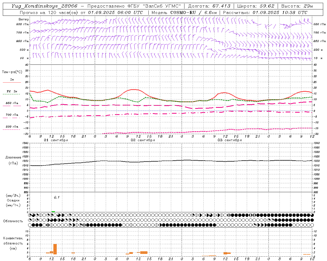The image size is (327, 261).
Task: Click the Модель COSMO-RU / 6.6км text
Action: 184,12
